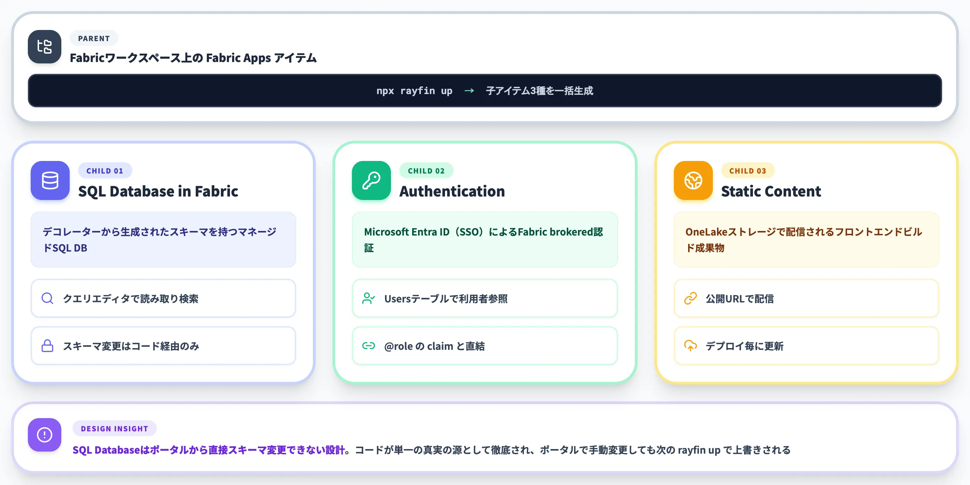Click the SQL Database cylinder icon

[50, 180]
